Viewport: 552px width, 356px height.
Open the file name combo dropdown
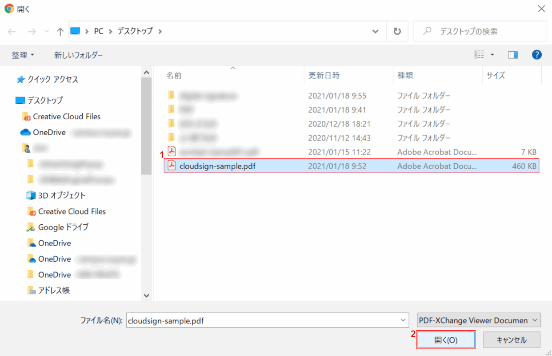tap(403, 320)
